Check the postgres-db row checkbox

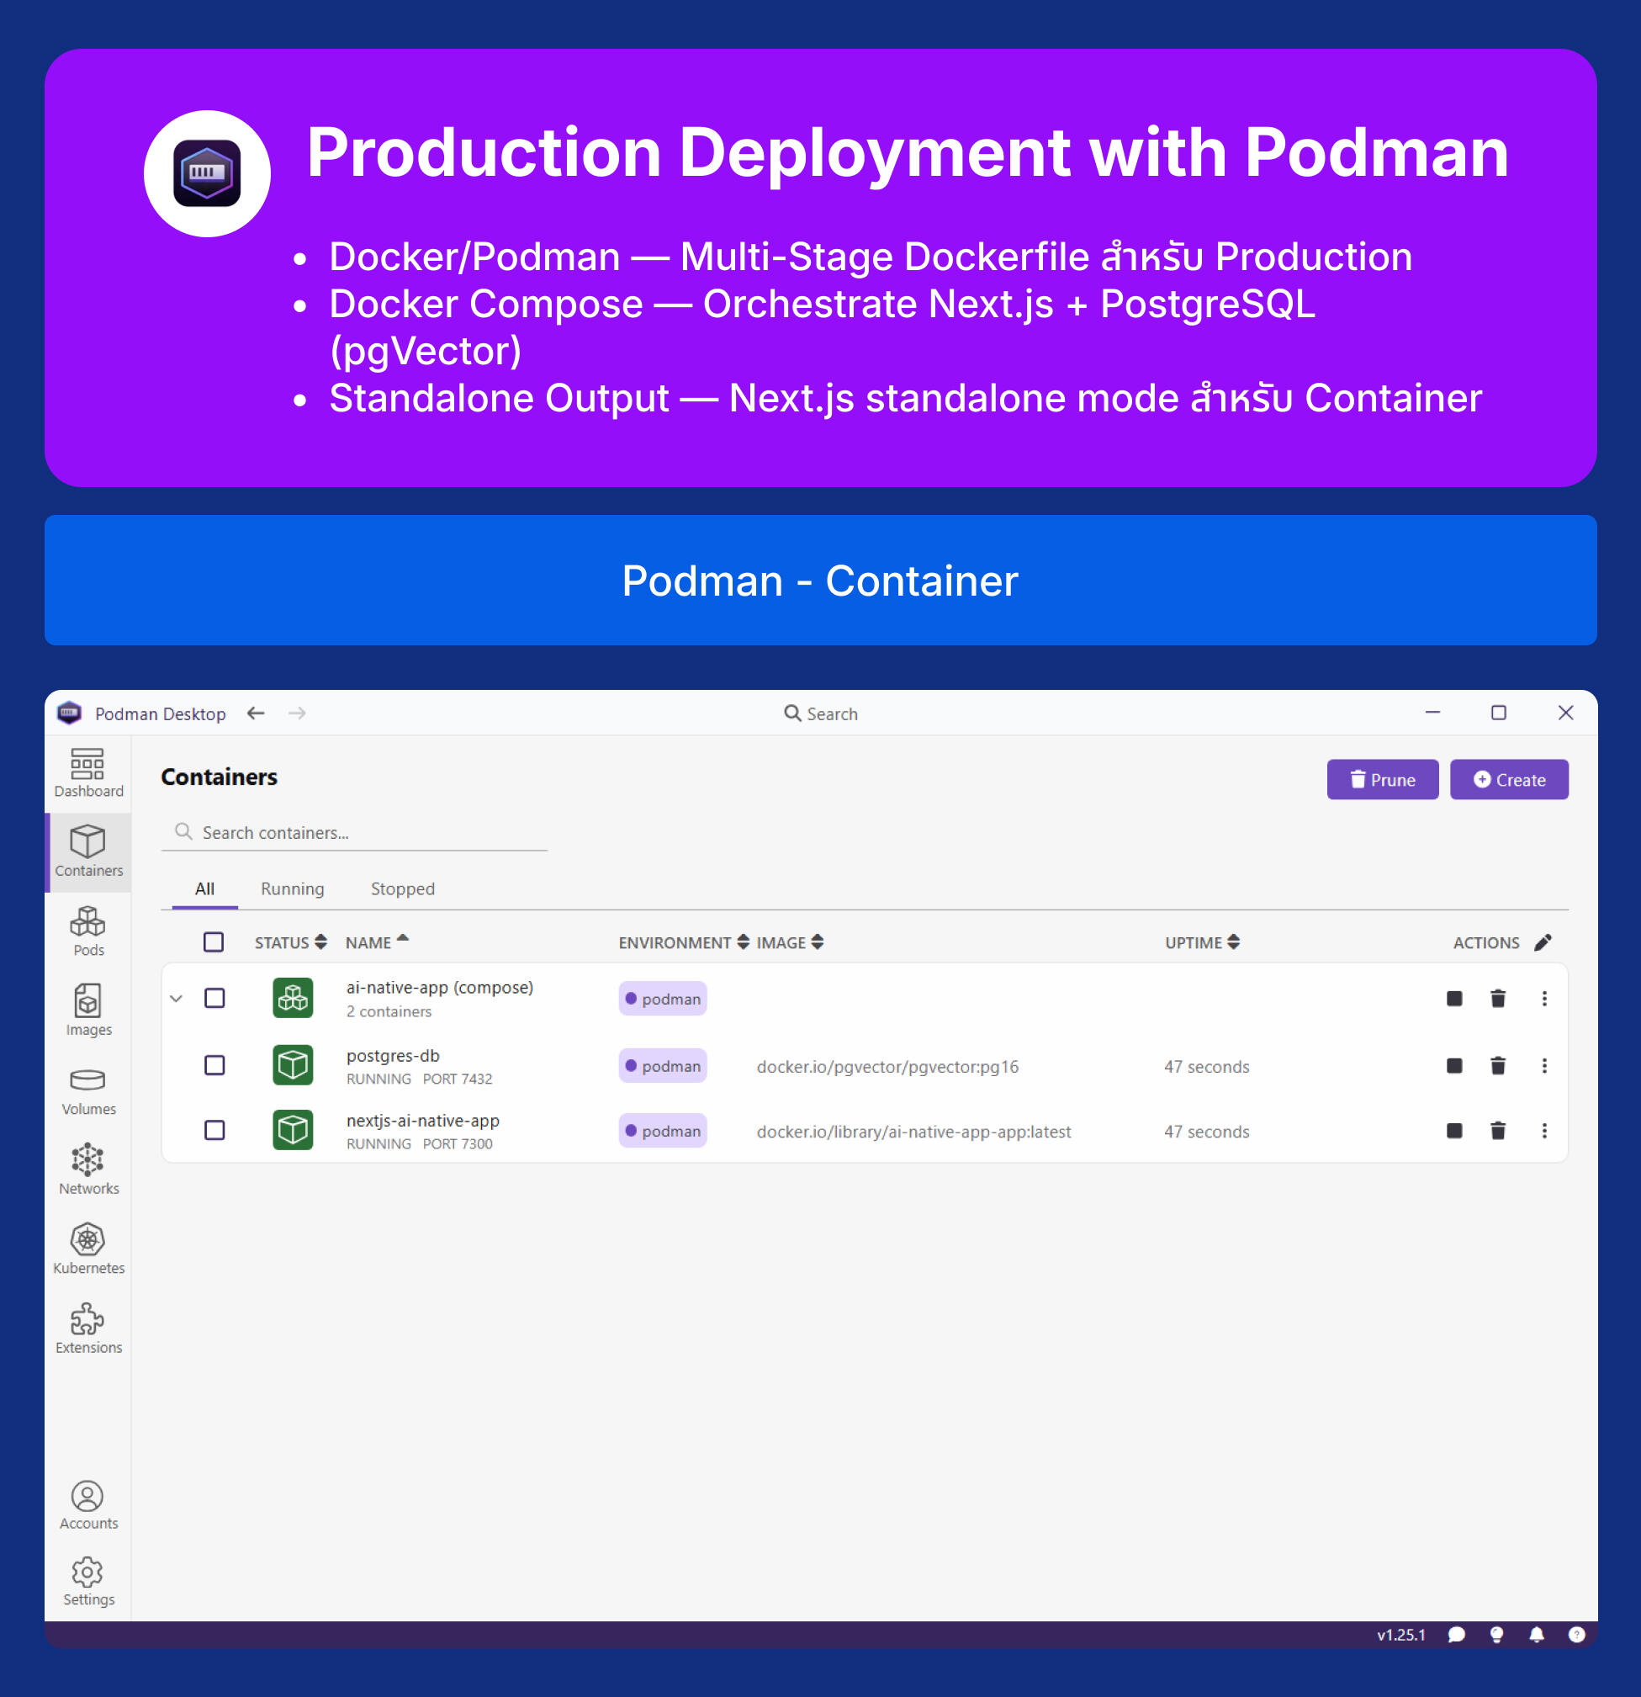214,1066
